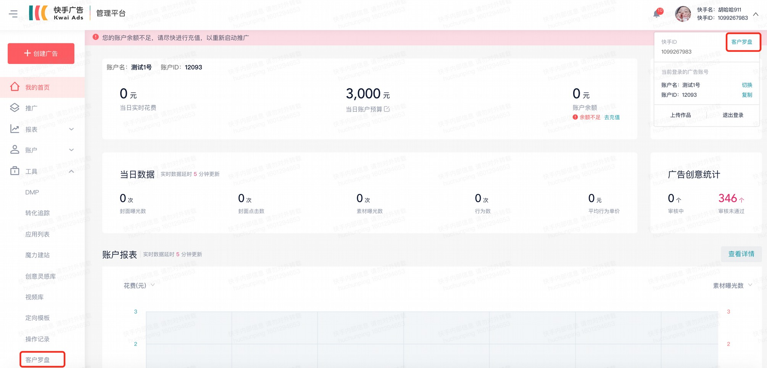This screenshot has height=368, width=767.
Task: Click the layers icon for 推广
Action: [x=15, y=108]
